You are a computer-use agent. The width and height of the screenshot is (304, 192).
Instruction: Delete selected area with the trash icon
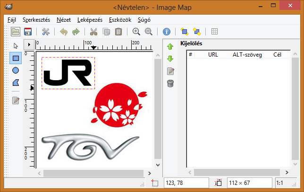[x=170, y=83]
